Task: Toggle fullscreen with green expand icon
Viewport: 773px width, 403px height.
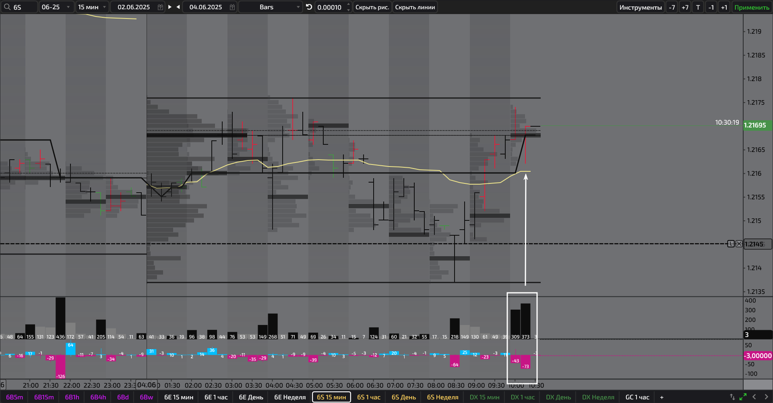Action: click(x=743, y=397)
